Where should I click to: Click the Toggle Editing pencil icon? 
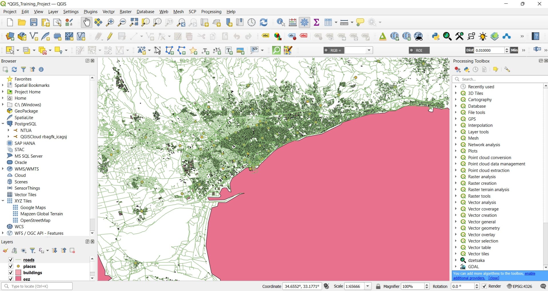click(110, 36)
